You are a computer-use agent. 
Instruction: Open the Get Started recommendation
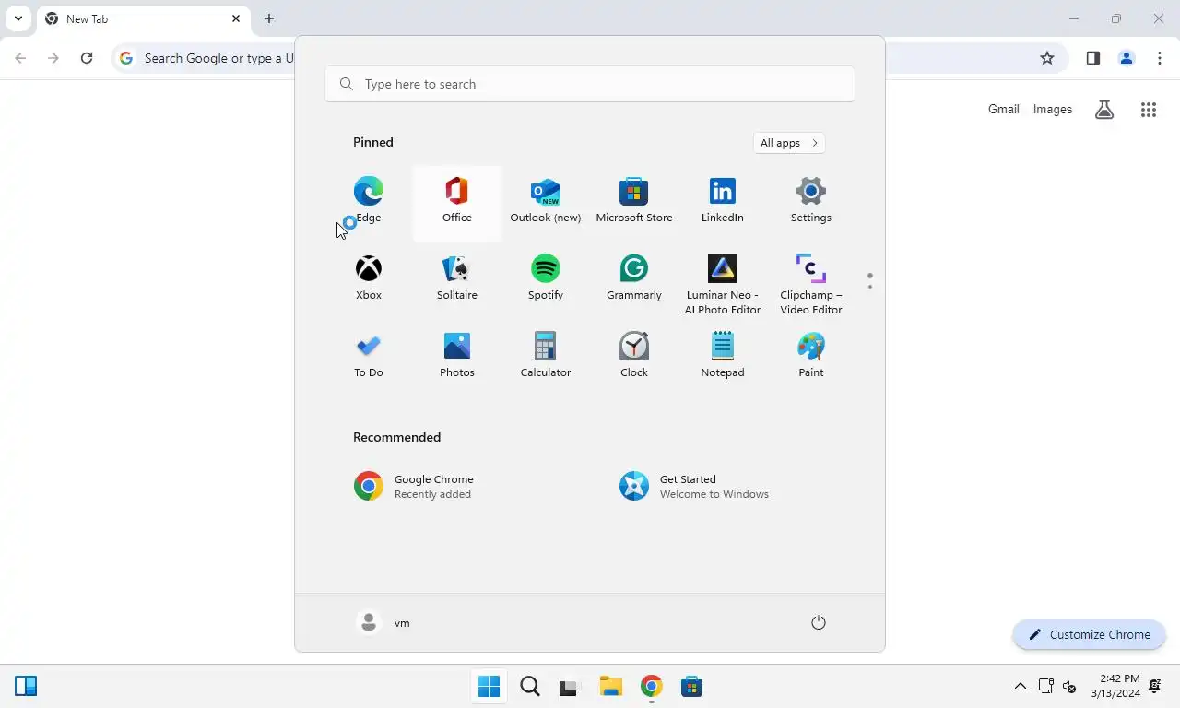(x=723, y=486)
